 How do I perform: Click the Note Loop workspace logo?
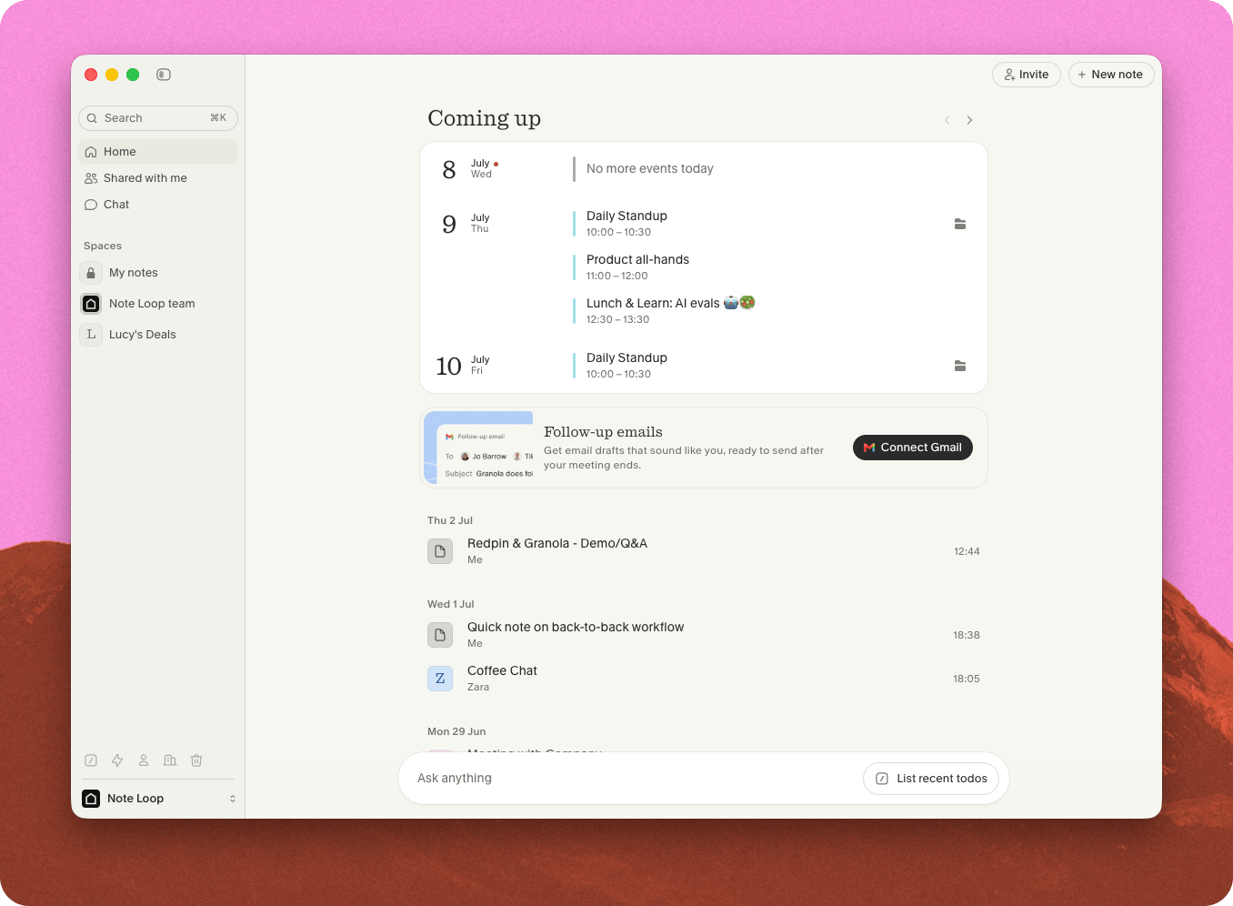coord(91,799)
